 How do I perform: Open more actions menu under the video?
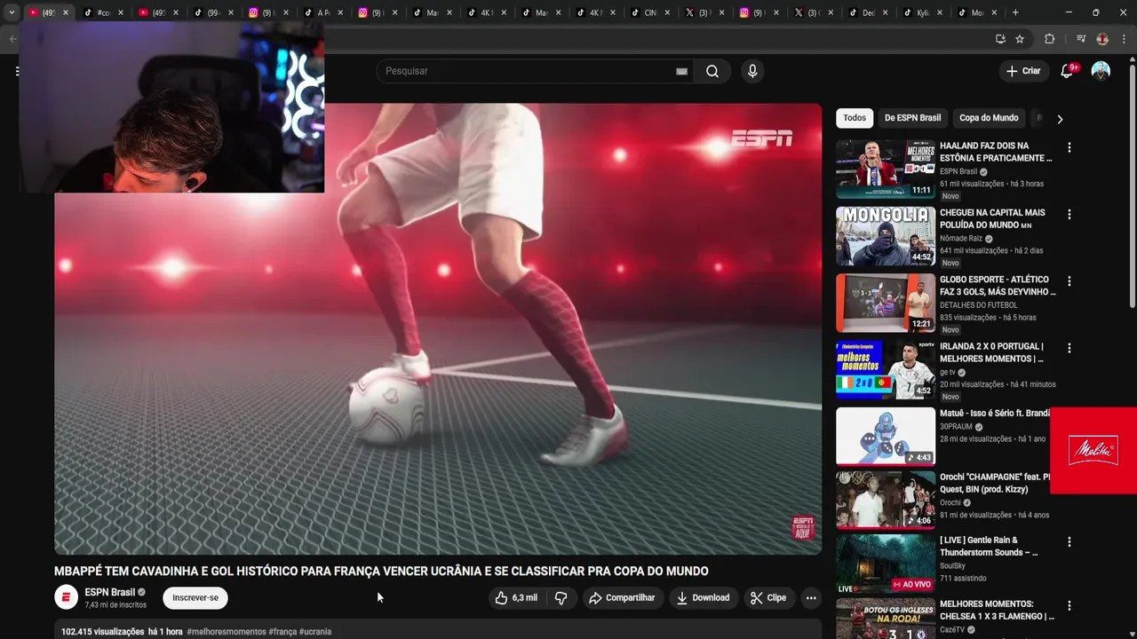coord(811,598)
